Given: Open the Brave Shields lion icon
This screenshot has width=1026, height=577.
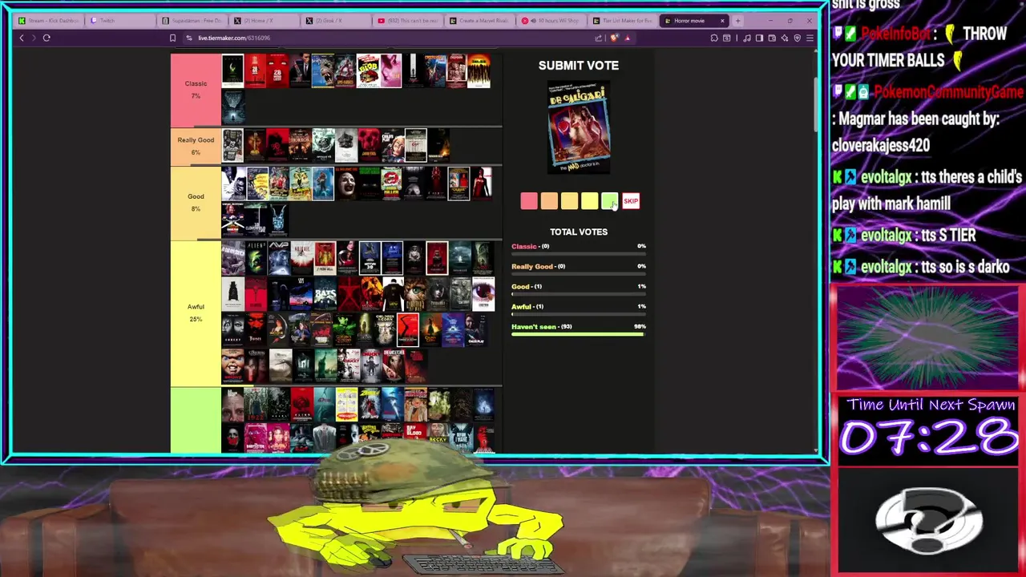Looking at the screenshot, I should 614,38.
